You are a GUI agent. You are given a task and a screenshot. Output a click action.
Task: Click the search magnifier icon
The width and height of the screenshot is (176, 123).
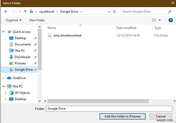pos(170,12)
